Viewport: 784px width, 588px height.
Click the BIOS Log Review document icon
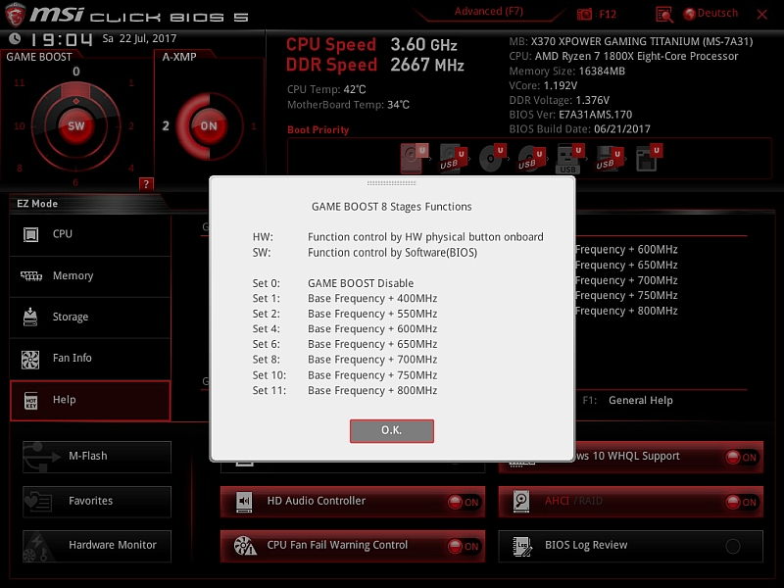(x=522, y=546)
